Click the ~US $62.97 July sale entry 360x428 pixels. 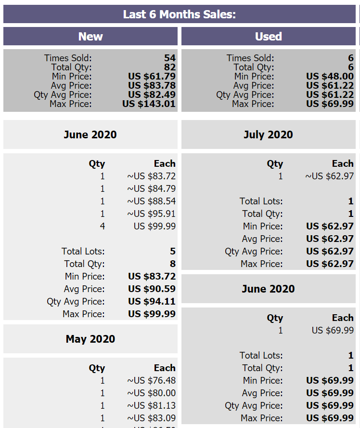pyautogui.click(x=329, y=176)
